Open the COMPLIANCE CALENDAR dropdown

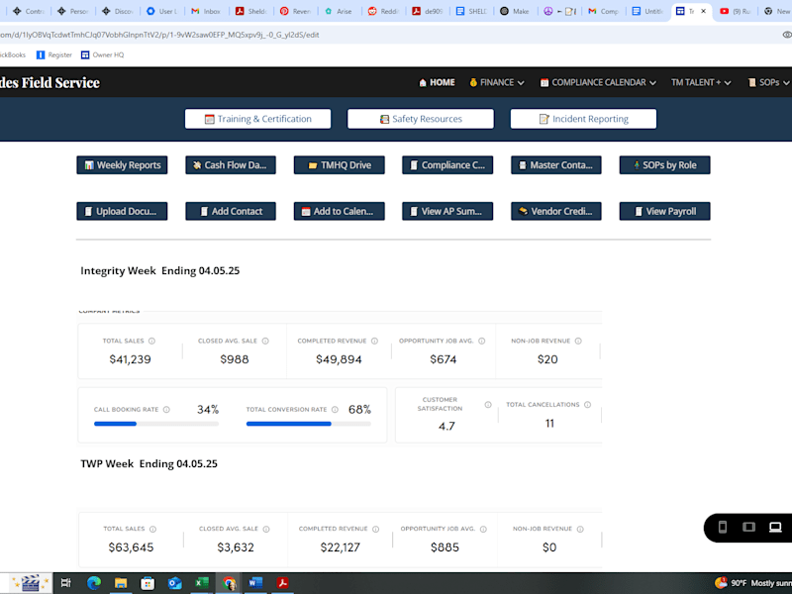(x=598, y=82)
